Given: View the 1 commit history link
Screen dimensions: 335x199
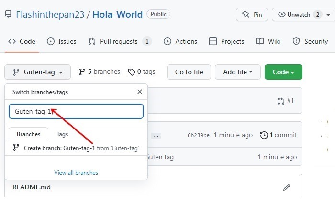Looking at the screenshot, I should point(279,135).
